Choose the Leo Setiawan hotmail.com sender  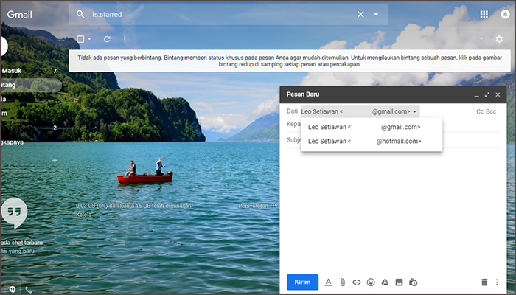pyautogui.click(x=364, y=141)
